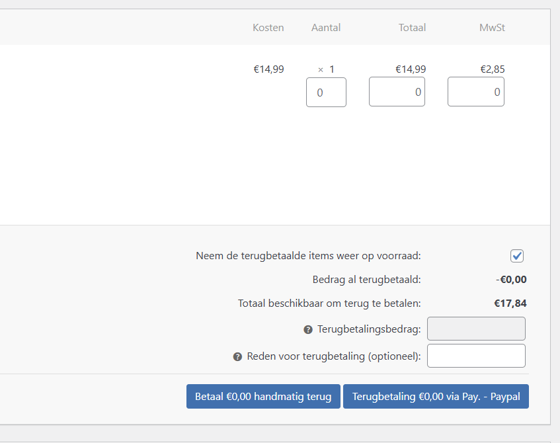This screenshot has width=560, height=443.
Task: Click the Totaal column header
Action: [x=412, y=28]
